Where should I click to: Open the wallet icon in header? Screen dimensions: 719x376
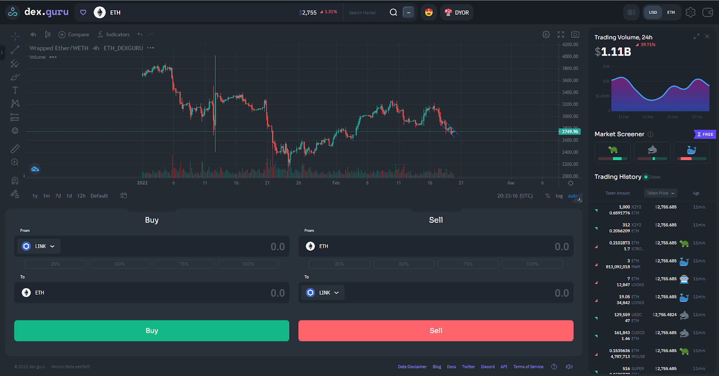[x=708, y=13]
